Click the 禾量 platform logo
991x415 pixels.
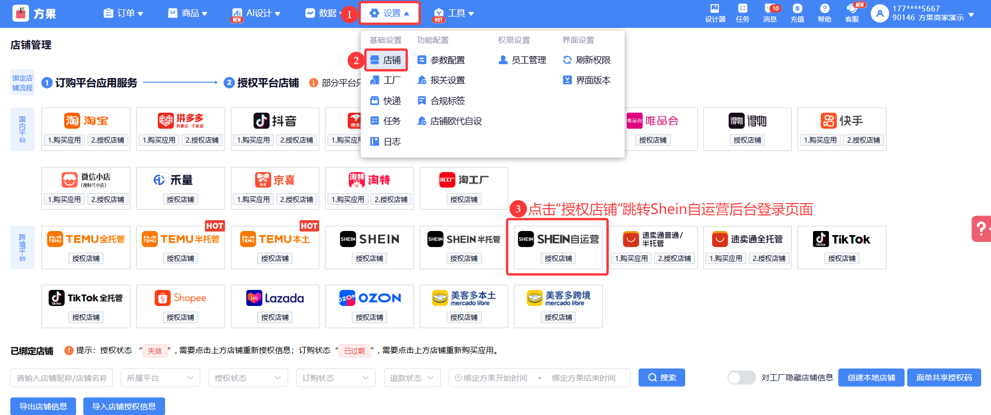[x=173, y=180]
